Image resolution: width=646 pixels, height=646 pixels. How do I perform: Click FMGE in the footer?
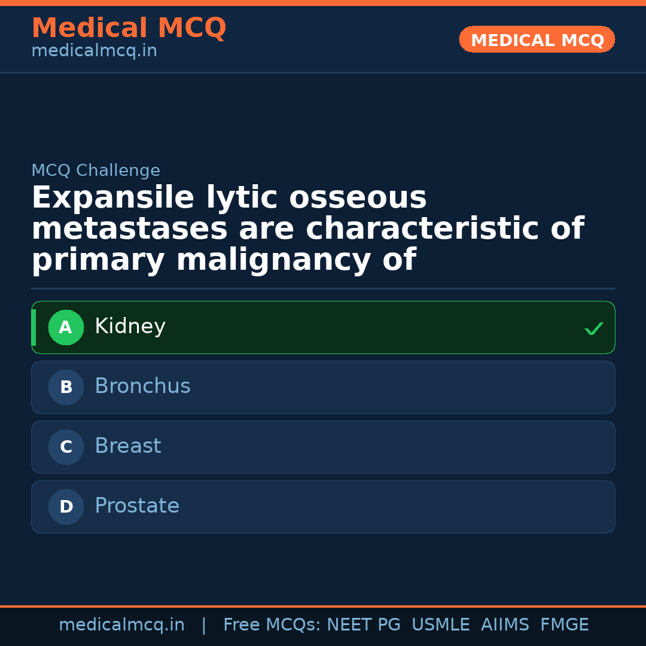click(x=564, y=625)
